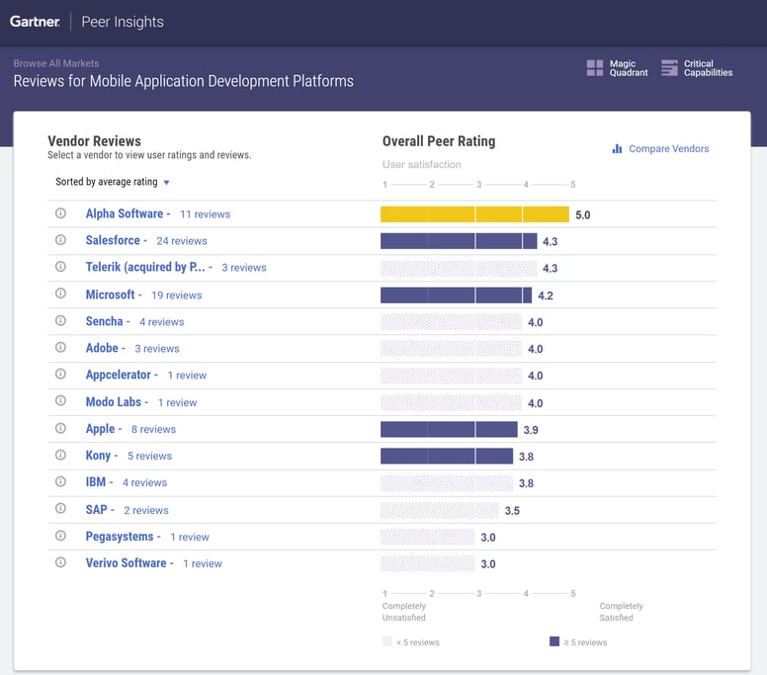The image size is (767, 675).
Task: Open the Sorted by average rating dropdown
Action: click(x=112, y=182)
